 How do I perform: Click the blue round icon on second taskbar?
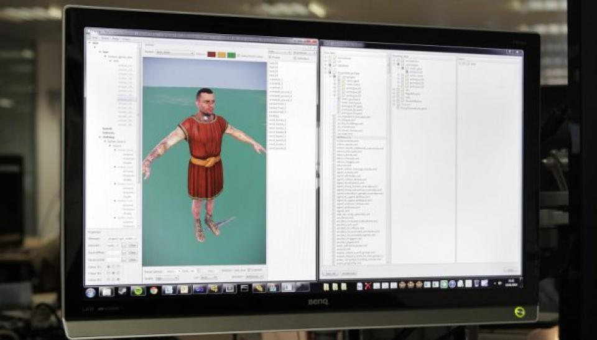(x=452, y=284)
